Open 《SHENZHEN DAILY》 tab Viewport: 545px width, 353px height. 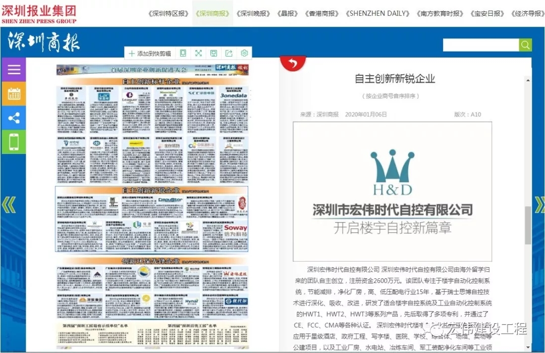point(377,14)
